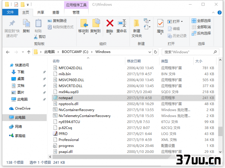Click Select all (全部选择)
This screenshot has width=225, height=168.
[x=201, y=21]
